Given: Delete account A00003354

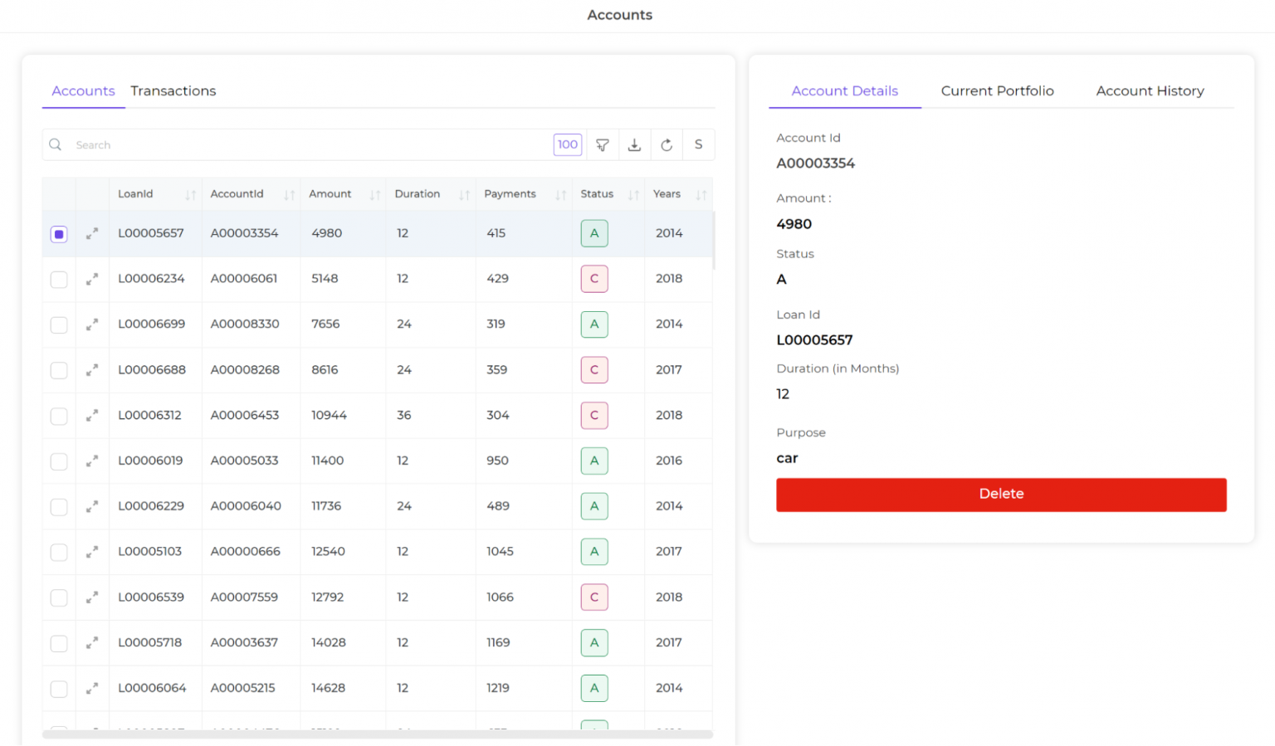Looking at the screenshot, I should click(1001, 494).
